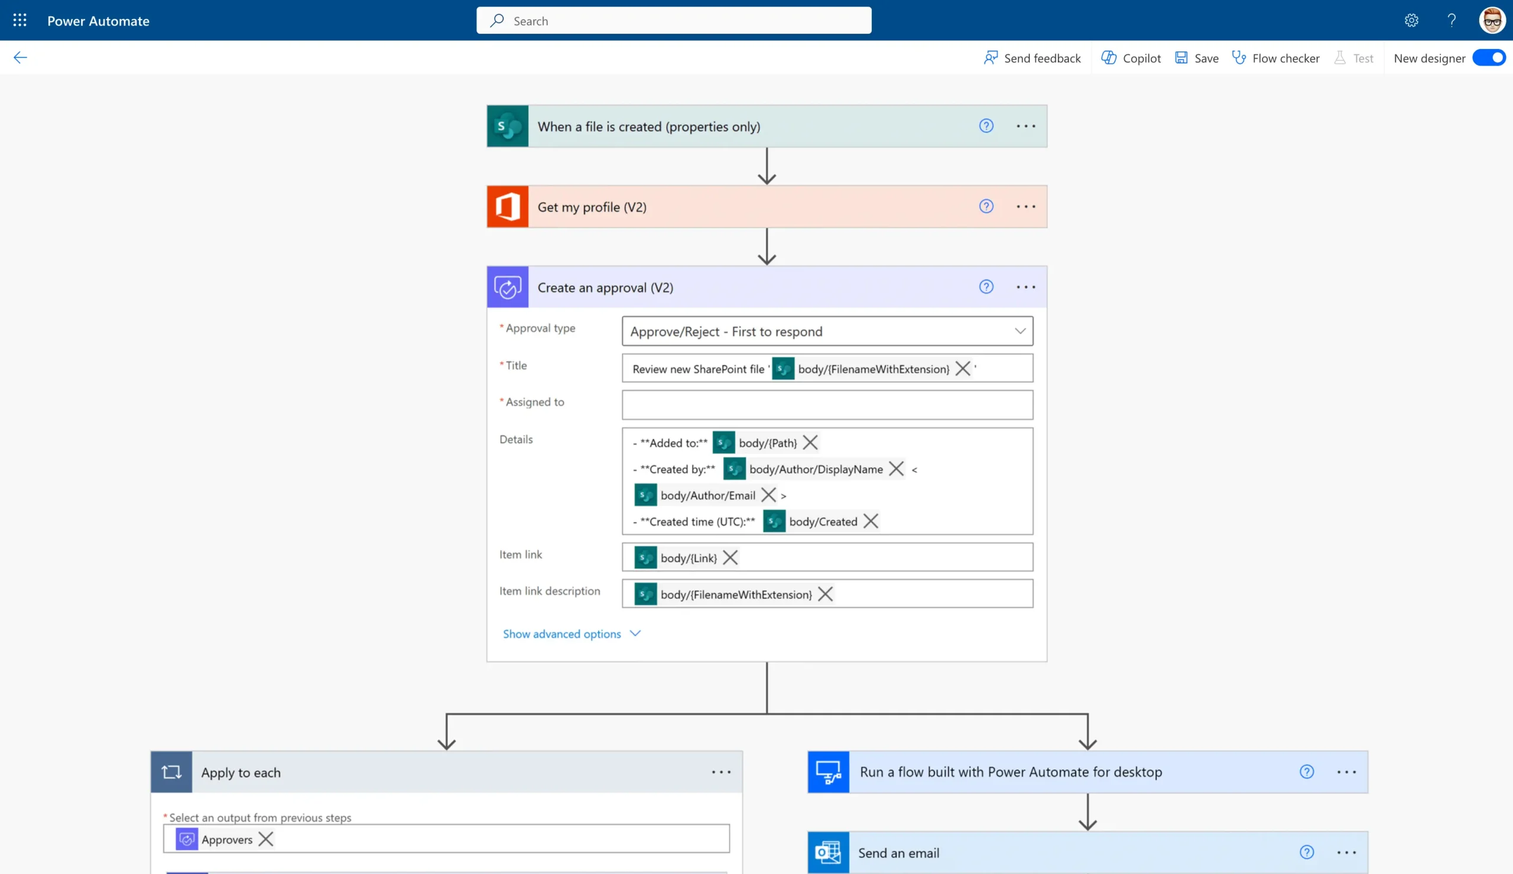This screenshot has width=1513, height=874.
Task: Open settings gear in header
Action: pyautogui.click(x=1411, y=21)
